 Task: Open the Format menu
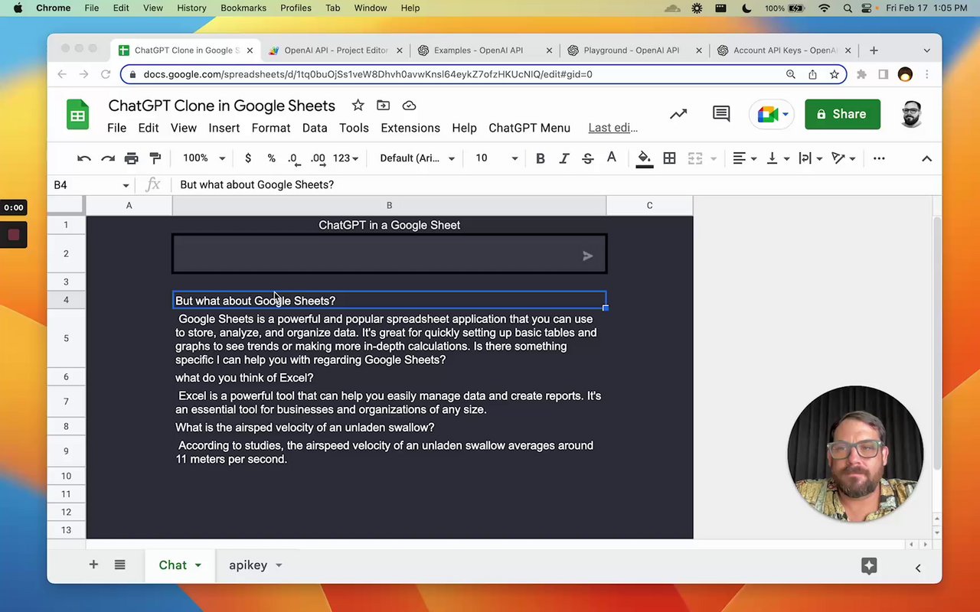tap(271, 128)
